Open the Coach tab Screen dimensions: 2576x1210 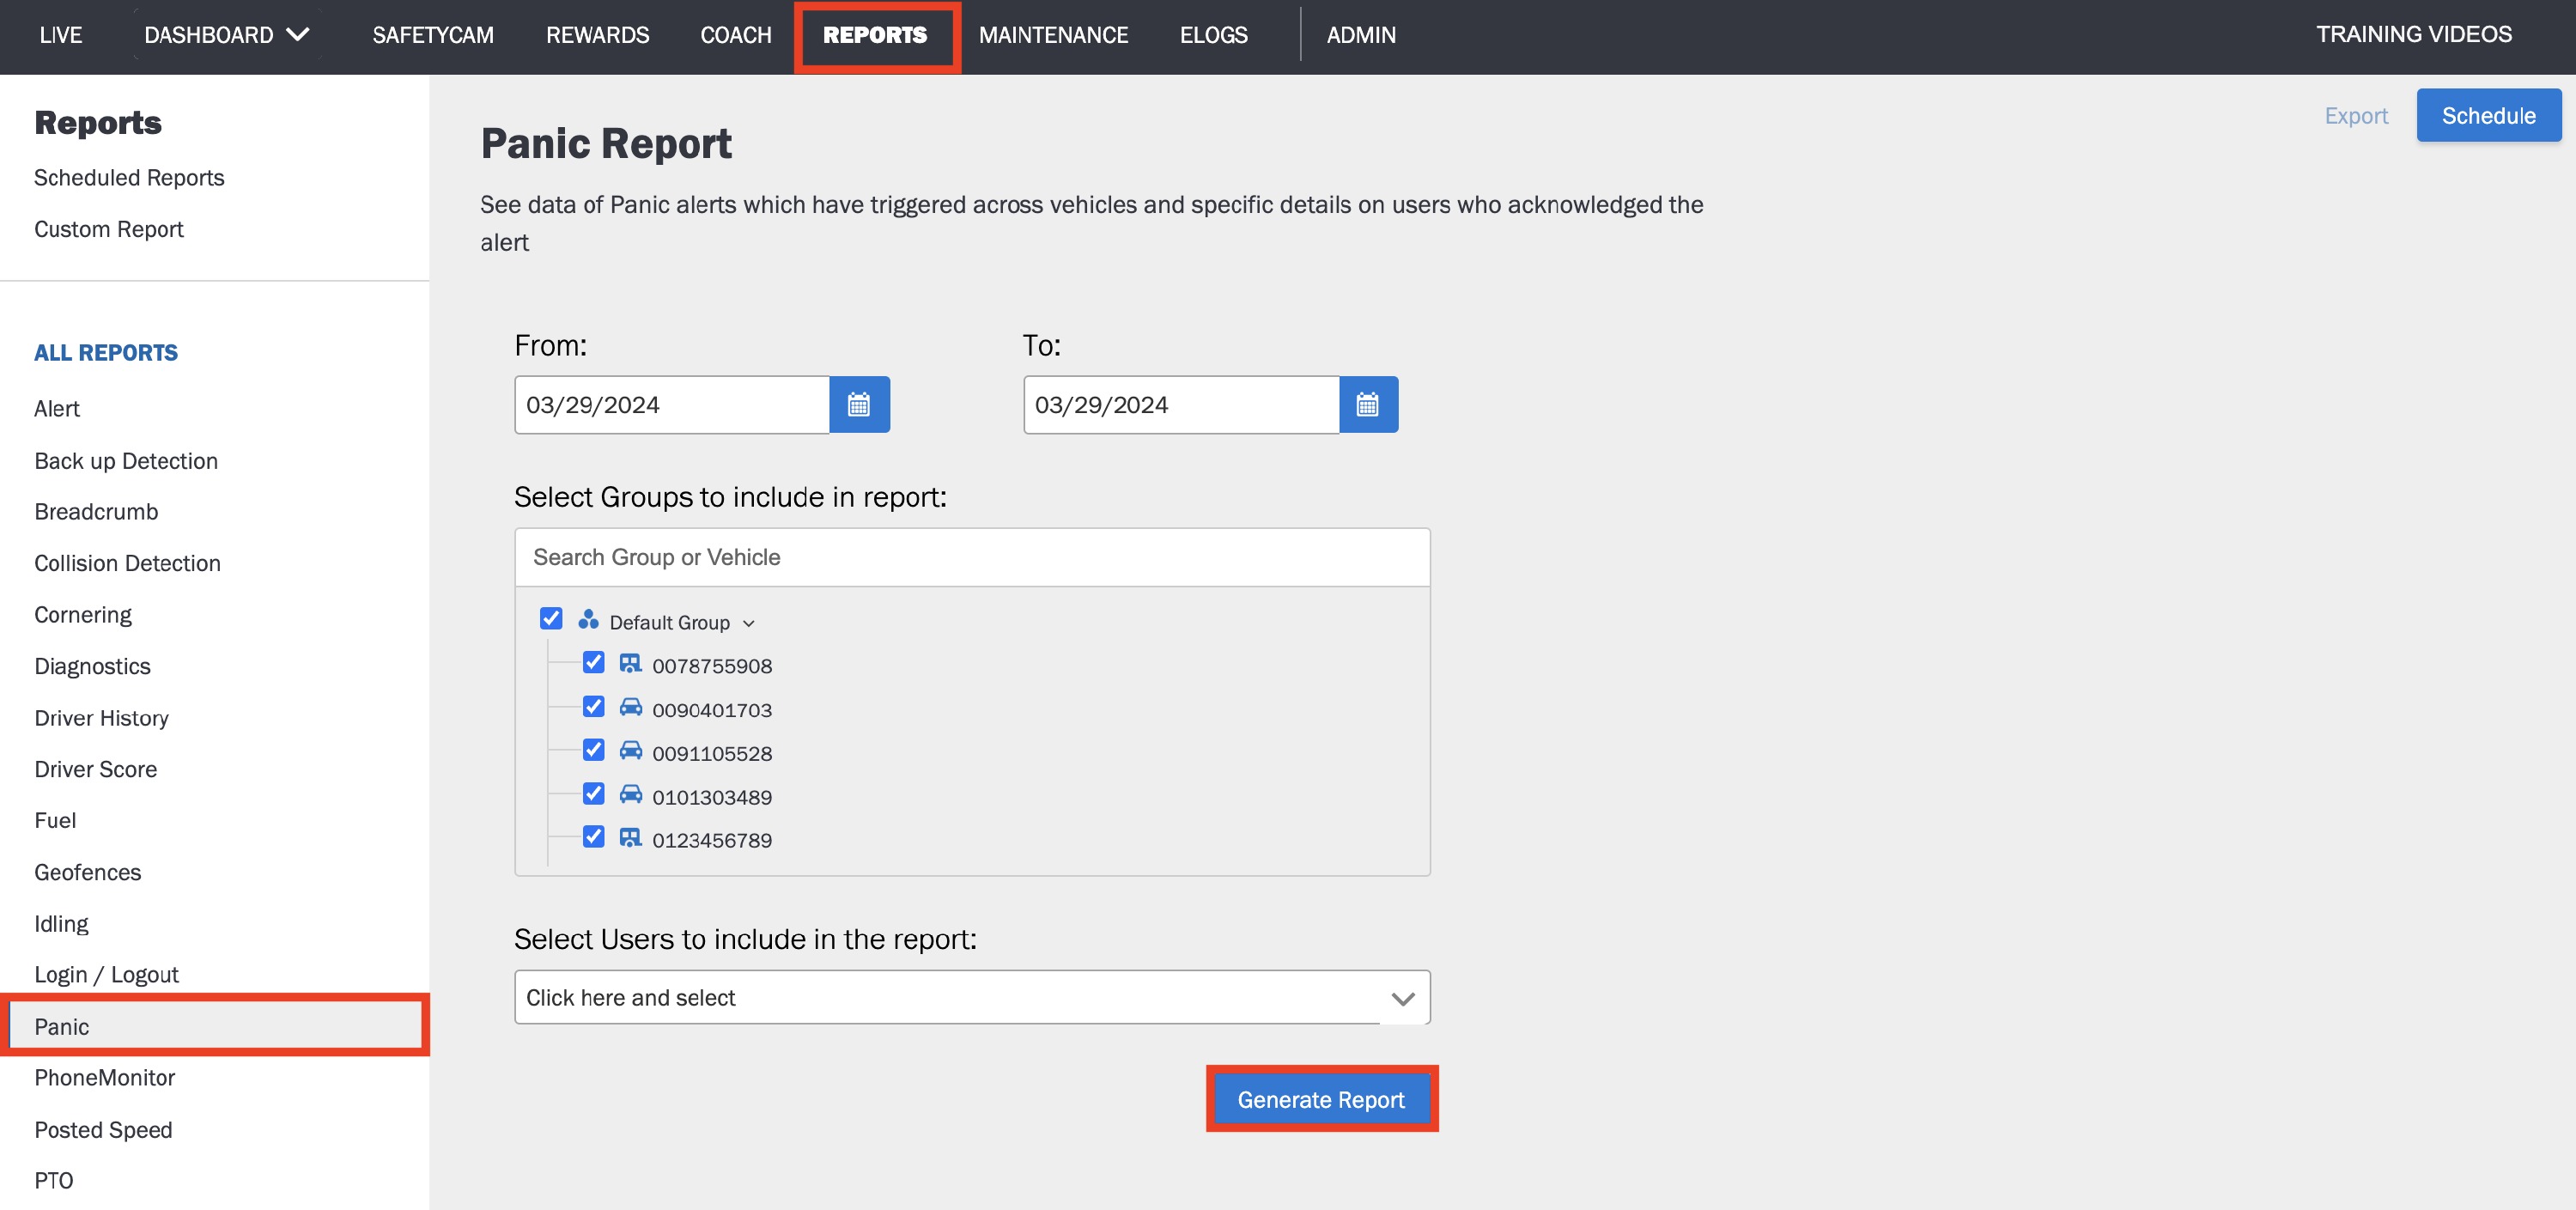736,35
